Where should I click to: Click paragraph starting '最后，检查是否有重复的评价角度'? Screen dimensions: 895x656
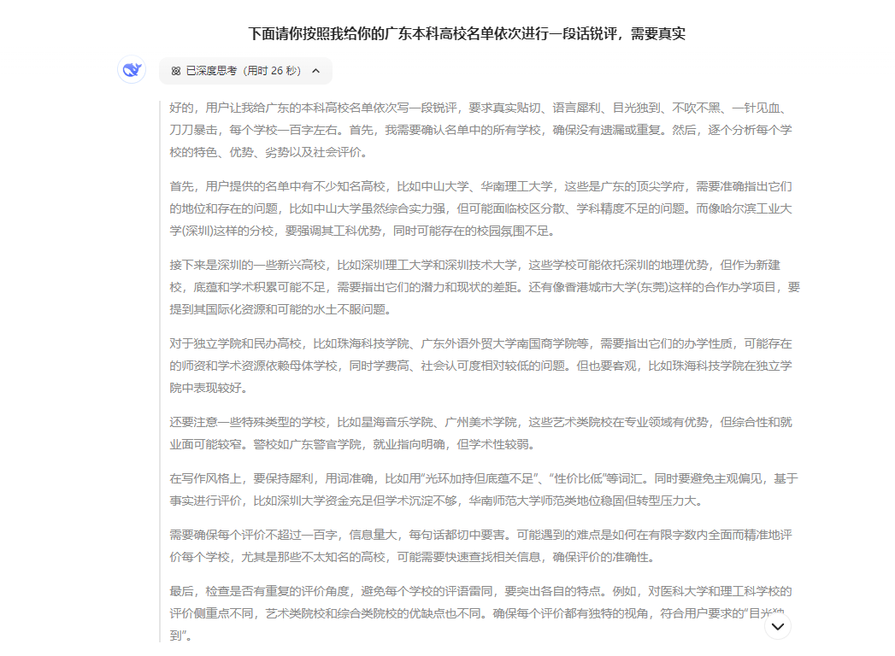tap(480, 613)
